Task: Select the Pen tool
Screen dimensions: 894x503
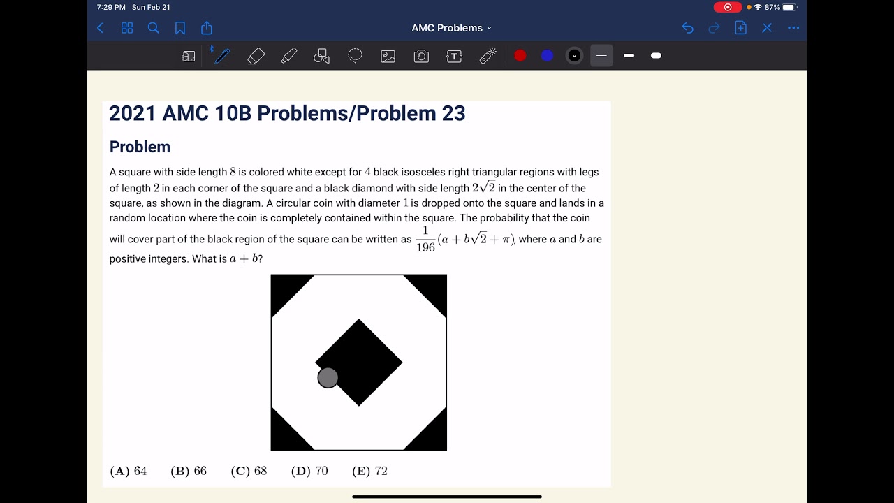Action: pyautogui.click(x=222, y=56)
